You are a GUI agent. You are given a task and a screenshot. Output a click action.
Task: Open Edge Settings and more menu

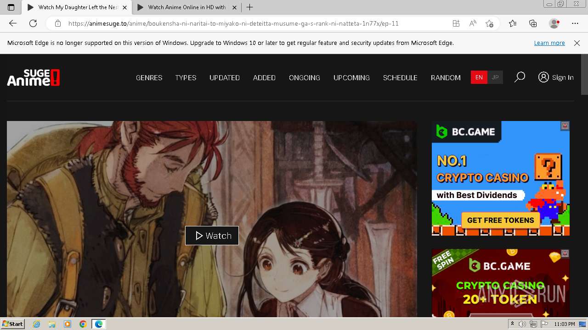[575, 23]
